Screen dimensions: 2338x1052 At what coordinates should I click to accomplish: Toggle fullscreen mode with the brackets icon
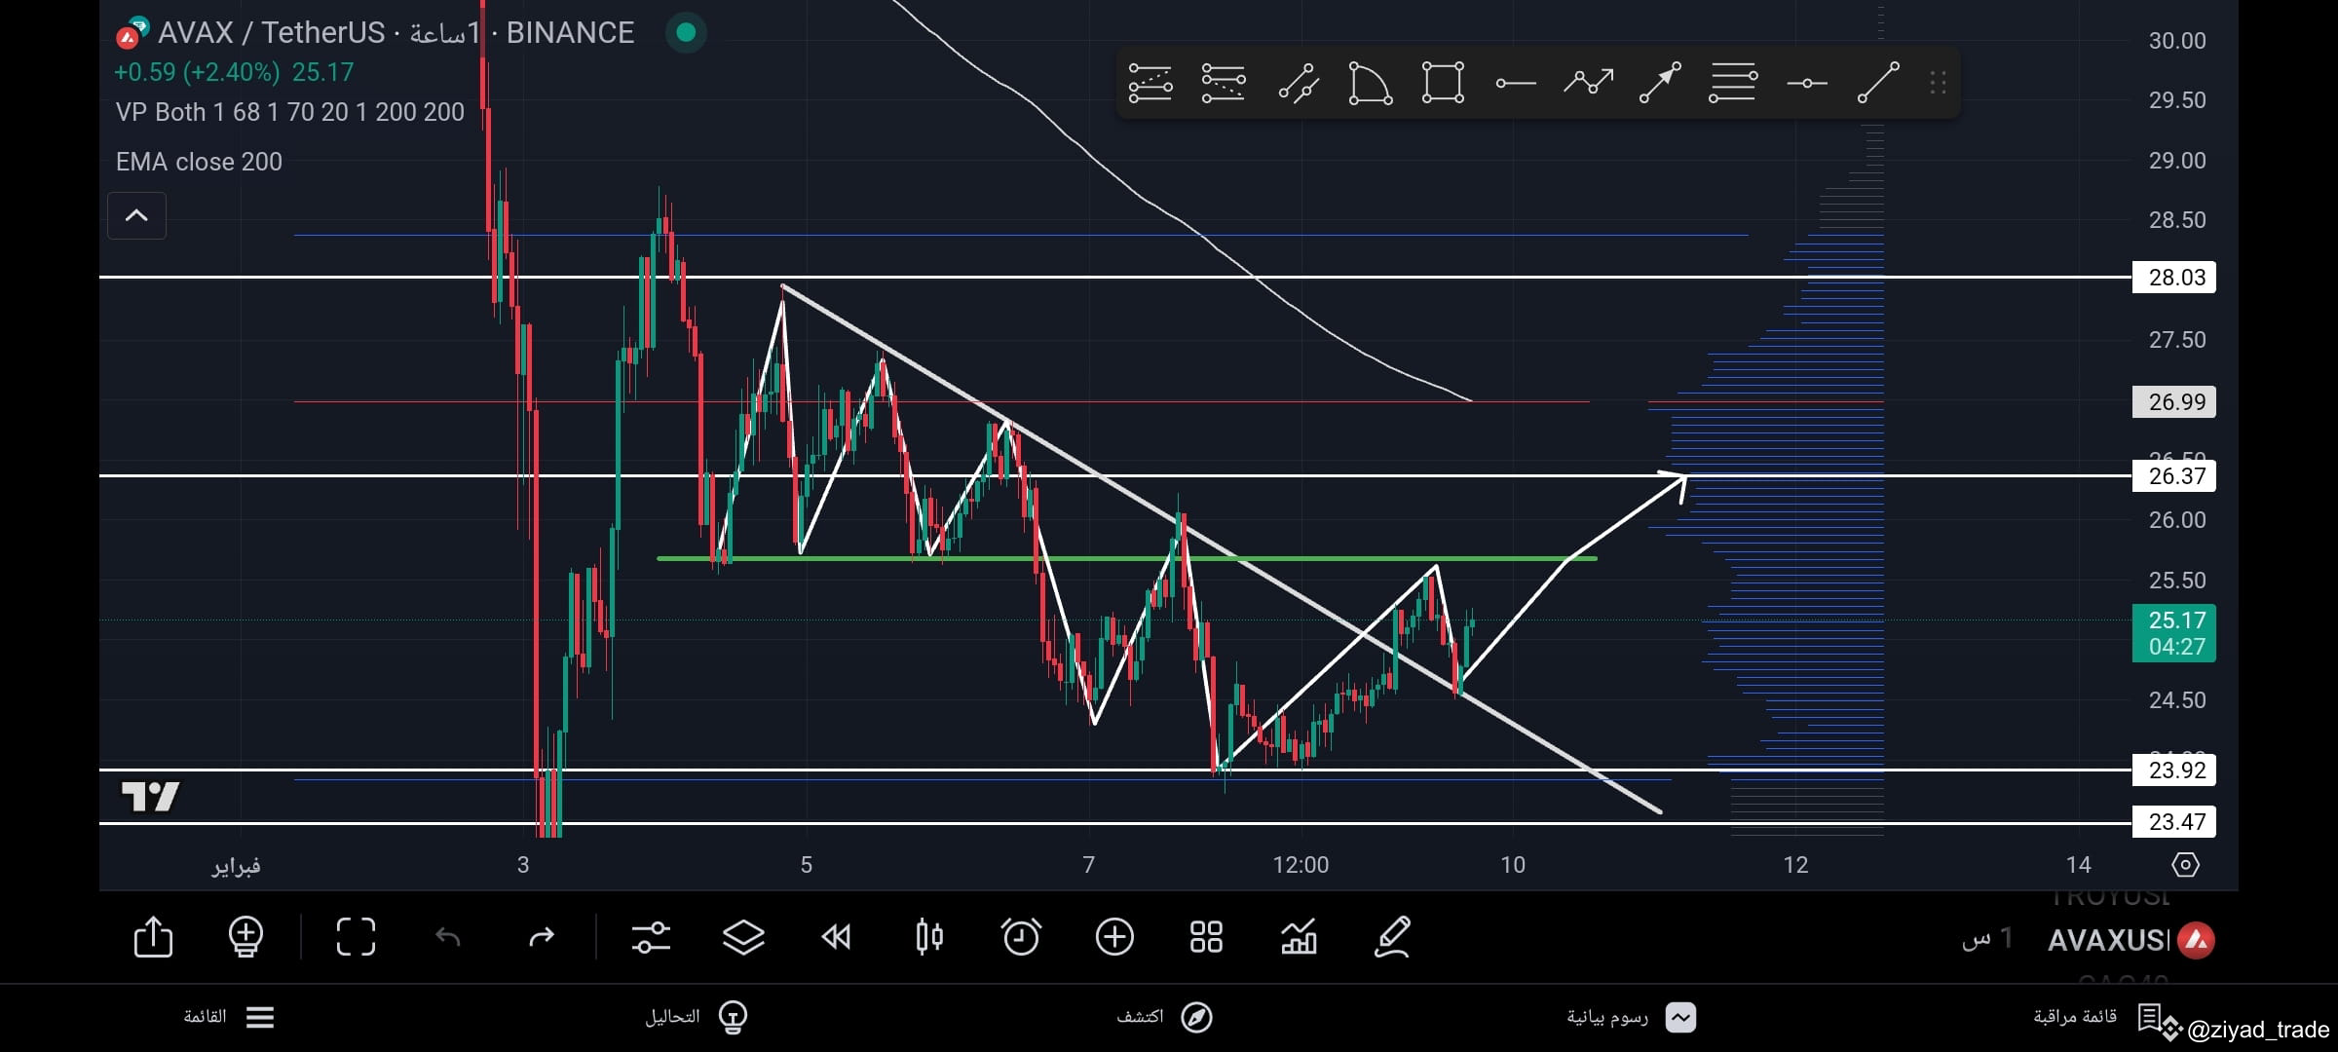click(x=356, y=937)
